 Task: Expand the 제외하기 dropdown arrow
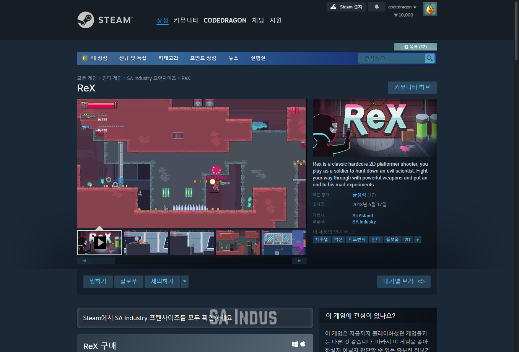point(185,281)
